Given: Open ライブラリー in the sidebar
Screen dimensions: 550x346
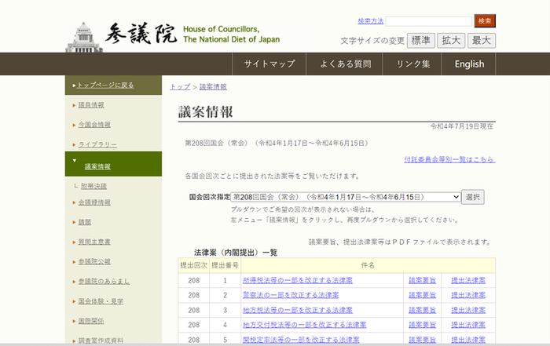Looking at the screenshot, I should pyautogui.click(x=97, y=144).
